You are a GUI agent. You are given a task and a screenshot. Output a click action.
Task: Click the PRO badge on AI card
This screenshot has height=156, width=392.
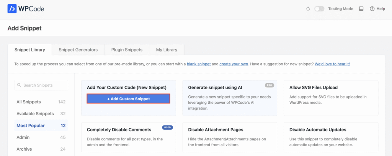269,85
